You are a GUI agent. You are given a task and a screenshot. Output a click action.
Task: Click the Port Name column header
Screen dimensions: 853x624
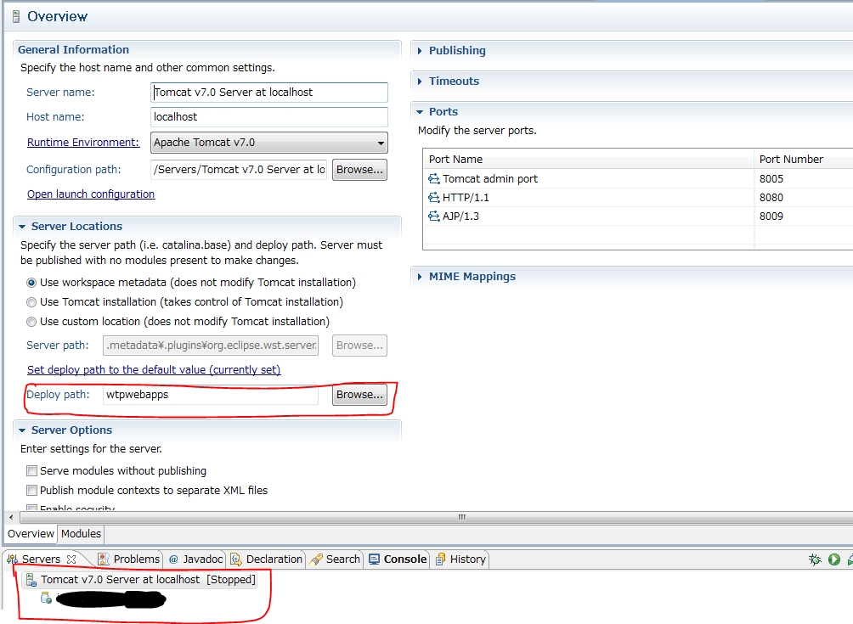(x=589, y=160)
